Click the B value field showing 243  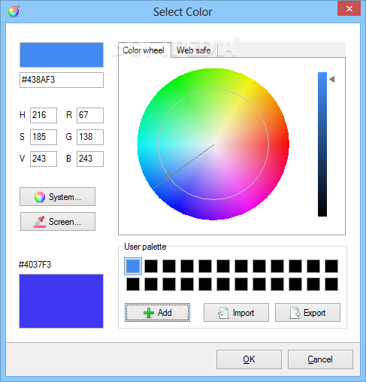point(90,159)
